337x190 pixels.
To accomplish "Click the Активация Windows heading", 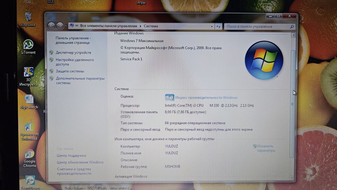I will (131, 176).
